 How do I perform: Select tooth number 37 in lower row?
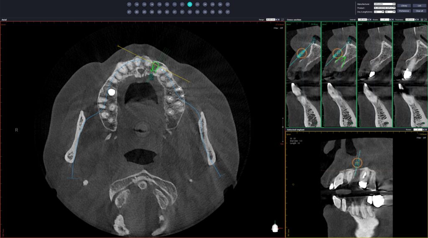click(x=227, y=12)
